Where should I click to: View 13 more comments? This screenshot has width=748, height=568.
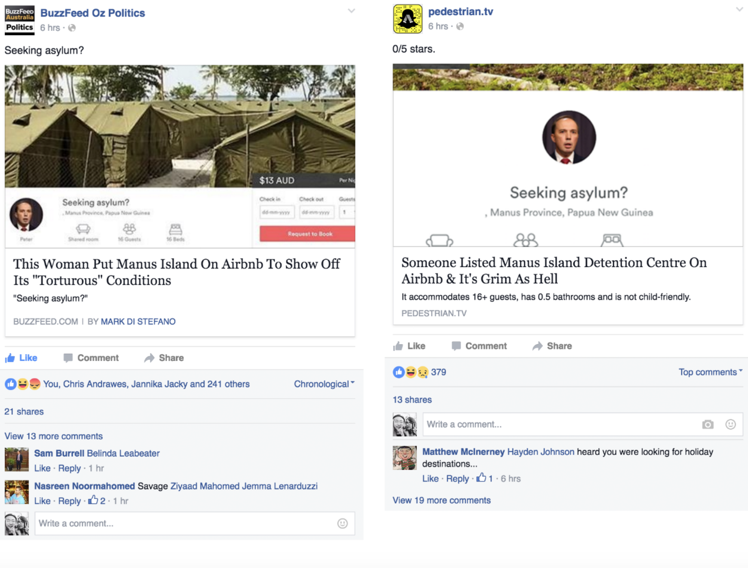coord(54,436)
